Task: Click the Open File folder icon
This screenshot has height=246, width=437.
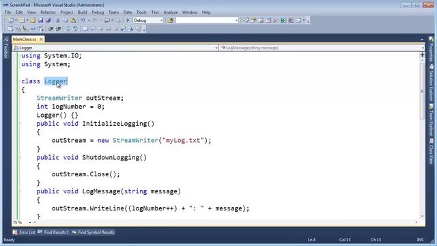Action: coord(33,20)
